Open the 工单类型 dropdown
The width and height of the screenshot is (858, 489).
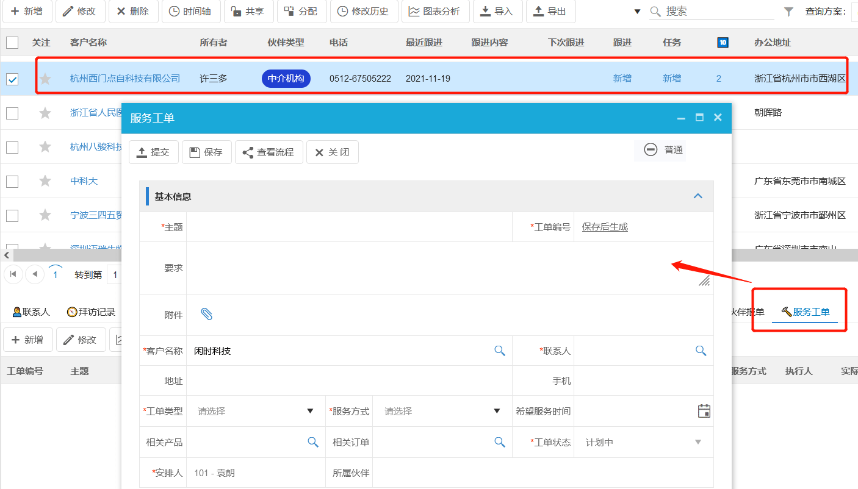pyautogui.click(x=311, y=411)
